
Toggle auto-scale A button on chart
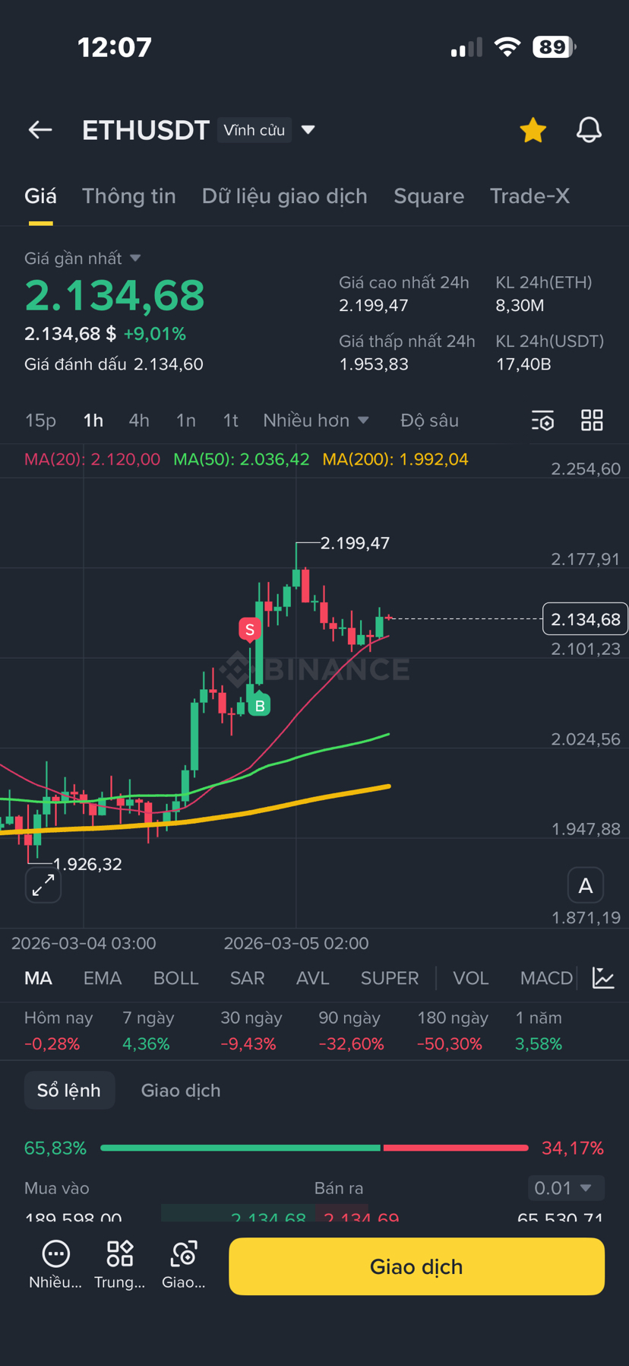(586, 885)
